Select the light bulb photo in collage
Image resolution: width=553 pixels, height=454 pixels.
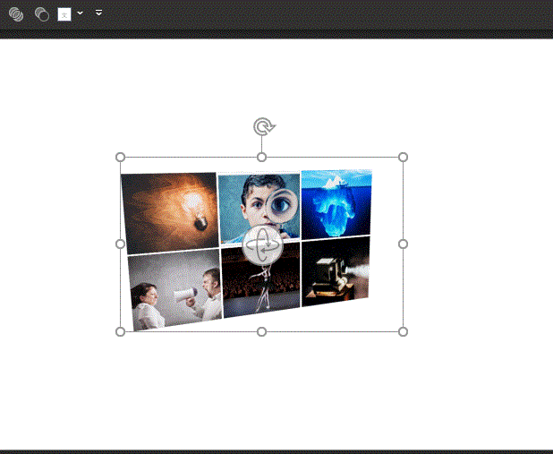[x=170, y=212]
